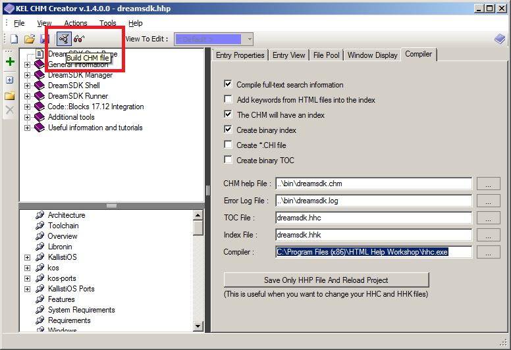
Task: Add a new entry with green plus icon
Action: click(x=10, y=62)
